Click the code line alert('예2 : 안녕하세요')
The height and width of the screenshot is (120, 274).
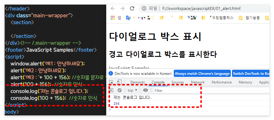pos(38,71)
